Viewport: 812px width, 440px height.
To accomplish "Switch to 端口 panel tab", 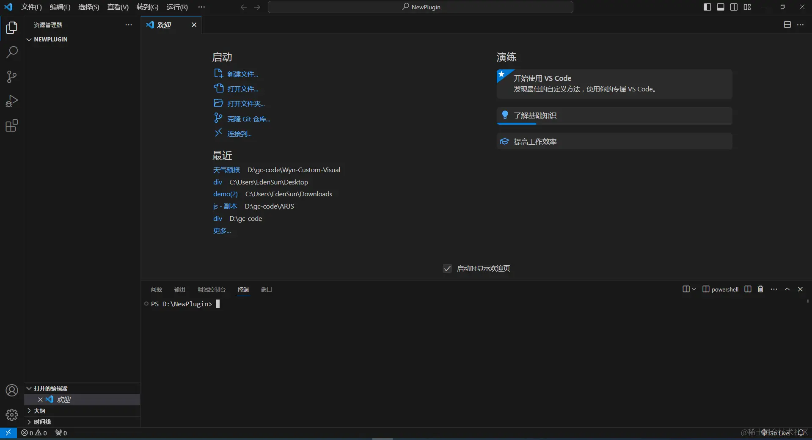I will pyautogui.click(x=267, y=289).
